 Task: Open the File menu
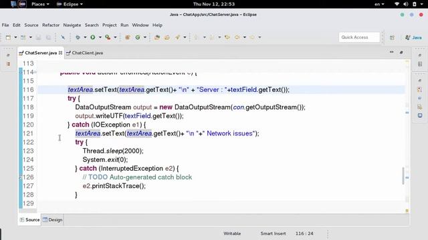(5, 25)
